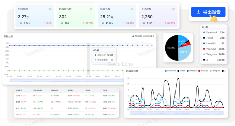
Task: Click Tiktok 218 row in 07-29 tooltip
Action: click(214, 38)
